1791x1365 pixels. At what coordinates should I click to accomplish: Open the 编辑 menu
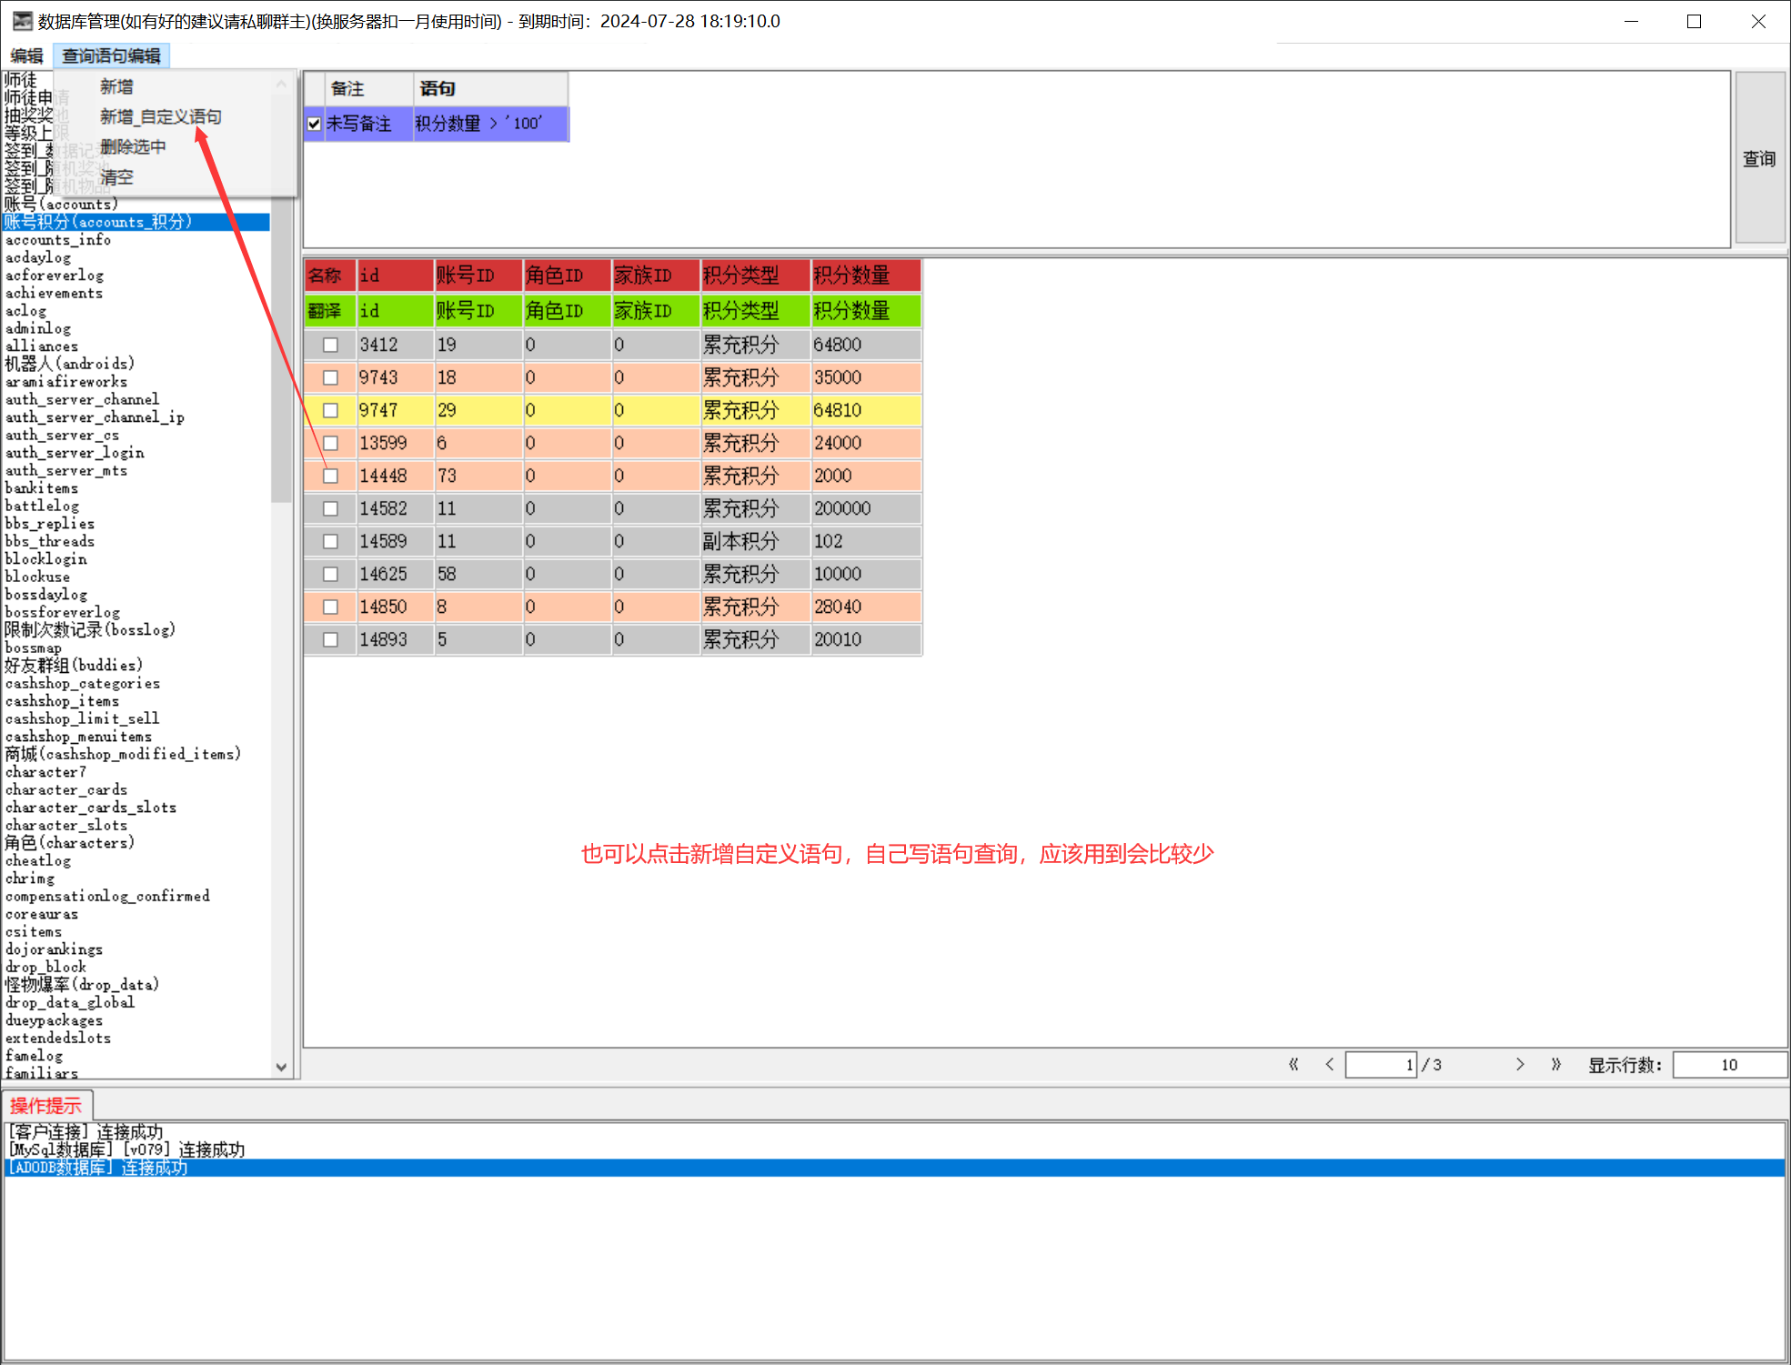click(x=26, y=55)
